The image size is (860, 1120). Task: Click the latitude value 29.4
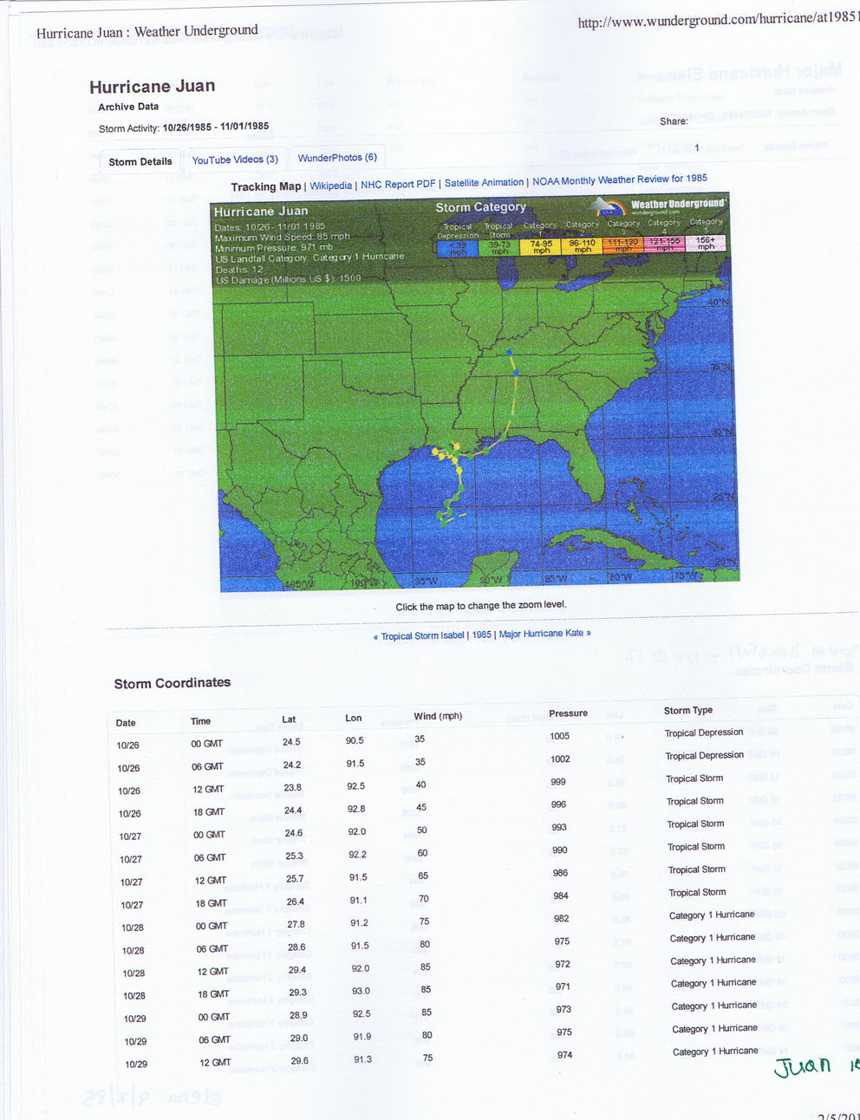pos(297,970)
